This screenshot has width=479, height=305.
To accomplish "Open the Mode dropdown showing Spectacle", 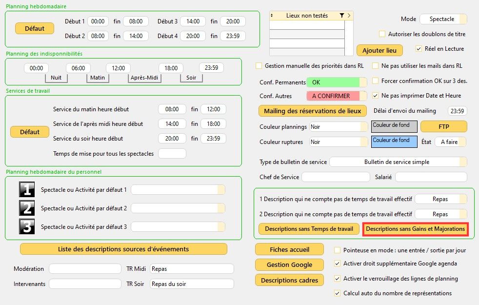I will [443, 19].
